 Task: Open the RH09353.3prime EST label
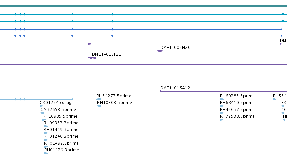click(x=61, y=123)
